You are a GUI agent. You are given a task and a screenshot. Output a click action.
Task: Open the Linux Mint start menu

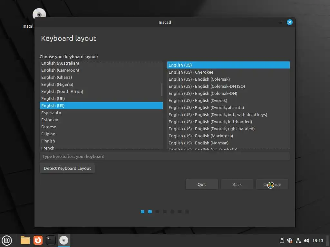(7, 240)
